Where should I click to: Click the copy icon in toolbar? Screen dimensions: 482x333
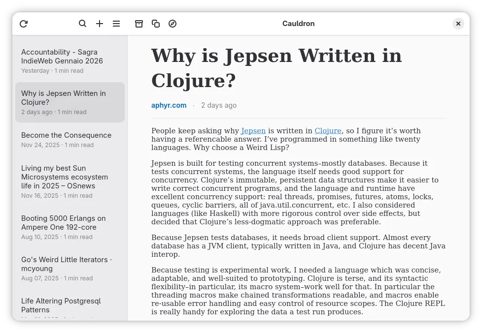pos(156,24)
